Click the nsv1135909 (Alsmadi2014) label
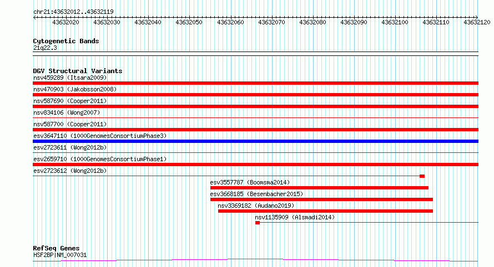494x267 pixels. tap(295, 217)
